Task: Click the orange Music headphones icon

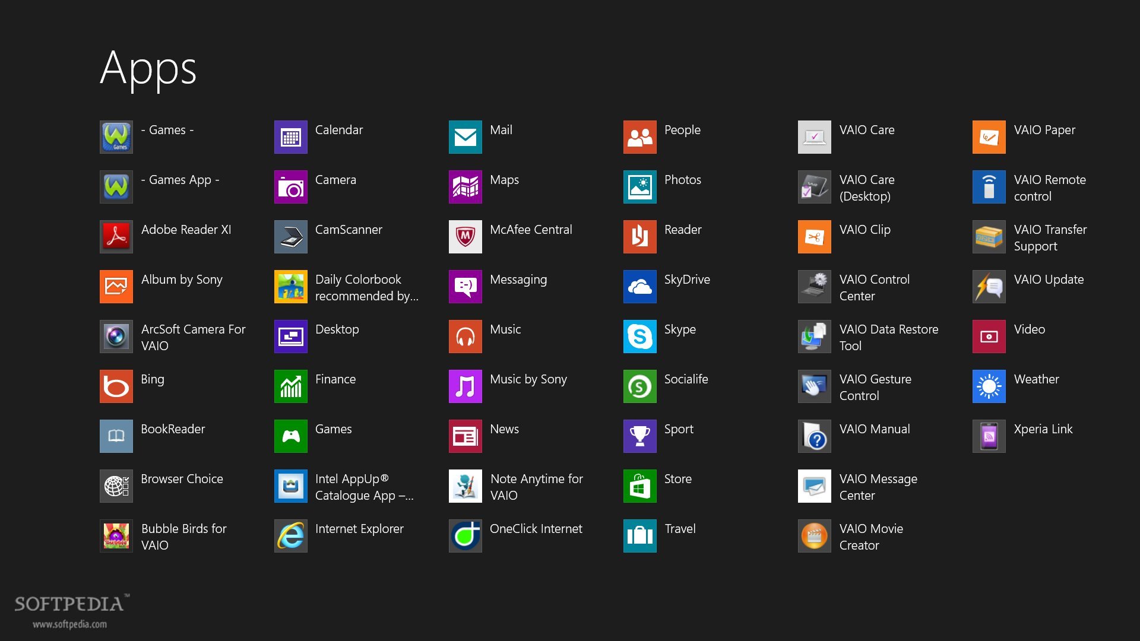Action: coord(465,337)
